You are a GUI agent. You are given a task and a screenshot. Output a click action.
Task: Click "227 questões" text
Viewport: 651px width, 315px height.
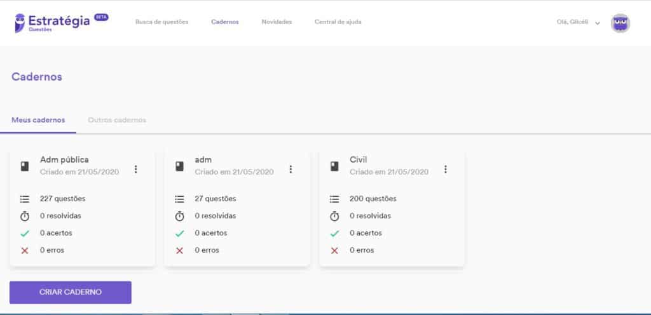pos(63,199)
